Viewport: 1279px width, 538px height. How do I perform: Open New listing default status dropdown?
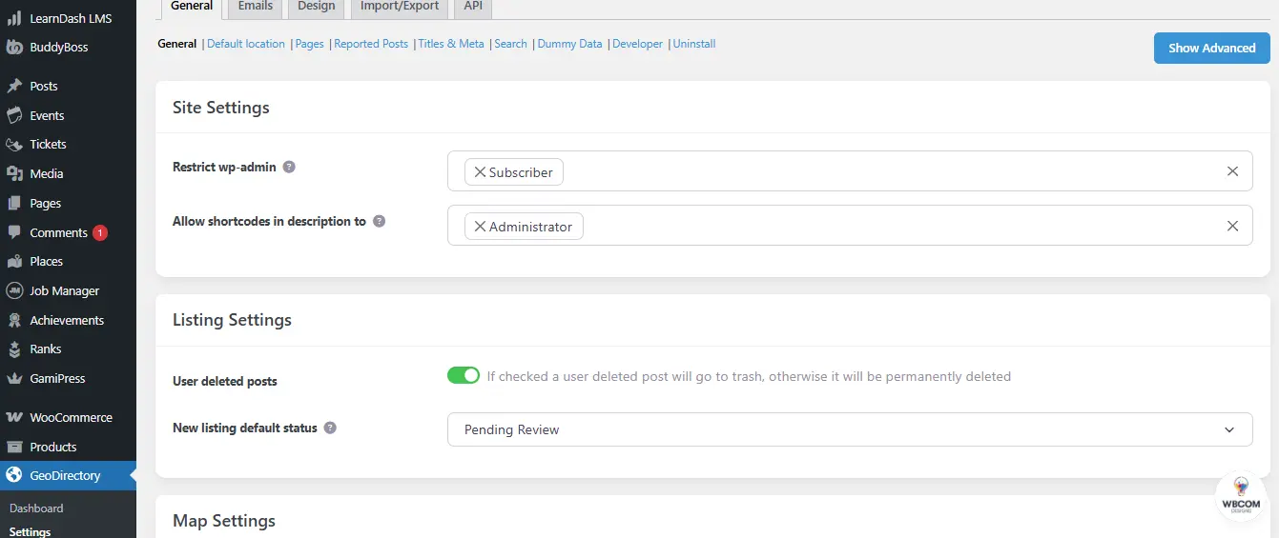pyautogui.click(x=850, y=429)
